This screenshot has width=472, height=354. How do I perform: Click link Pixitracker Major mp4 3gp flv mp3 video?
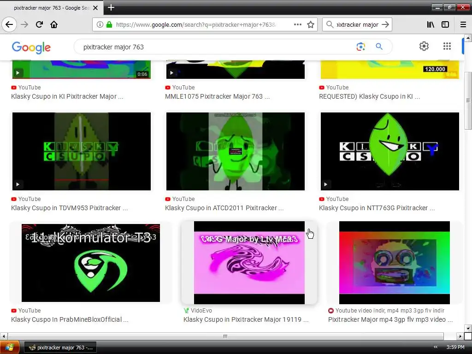coord(390,319)
